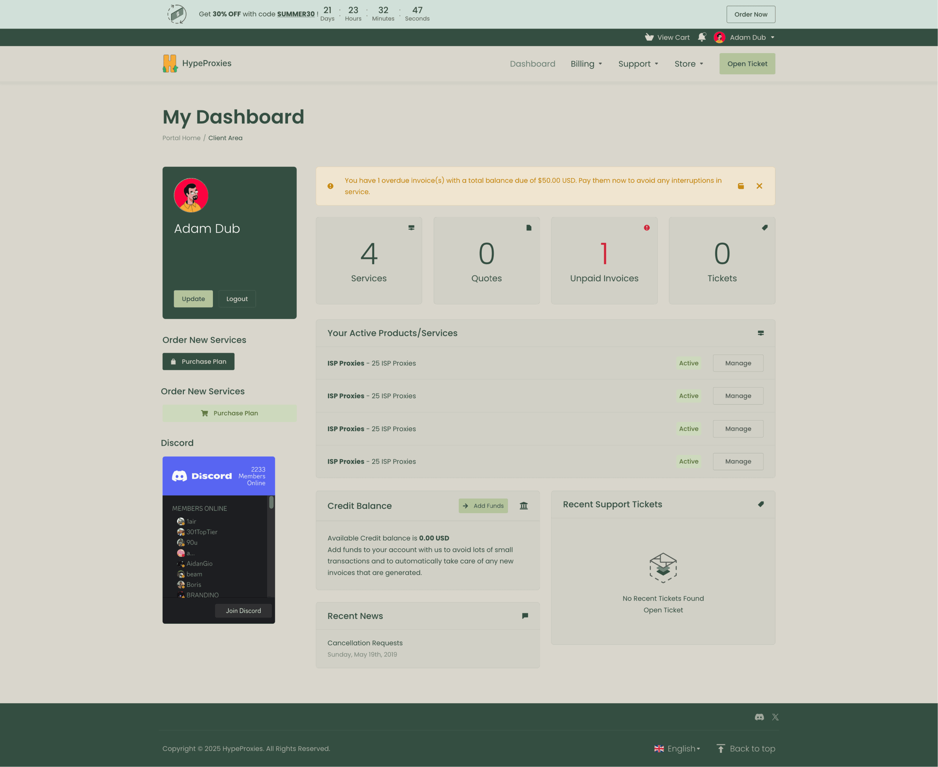938x767 pixels.
Task: Click the Add Funds button
Action: [483, 505]
